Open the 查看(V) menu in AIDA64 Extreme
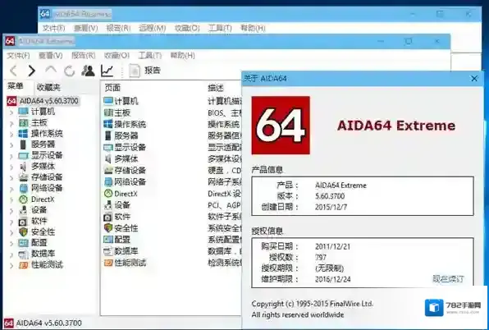This screenshot has height=330, width=489. [51, 56]
